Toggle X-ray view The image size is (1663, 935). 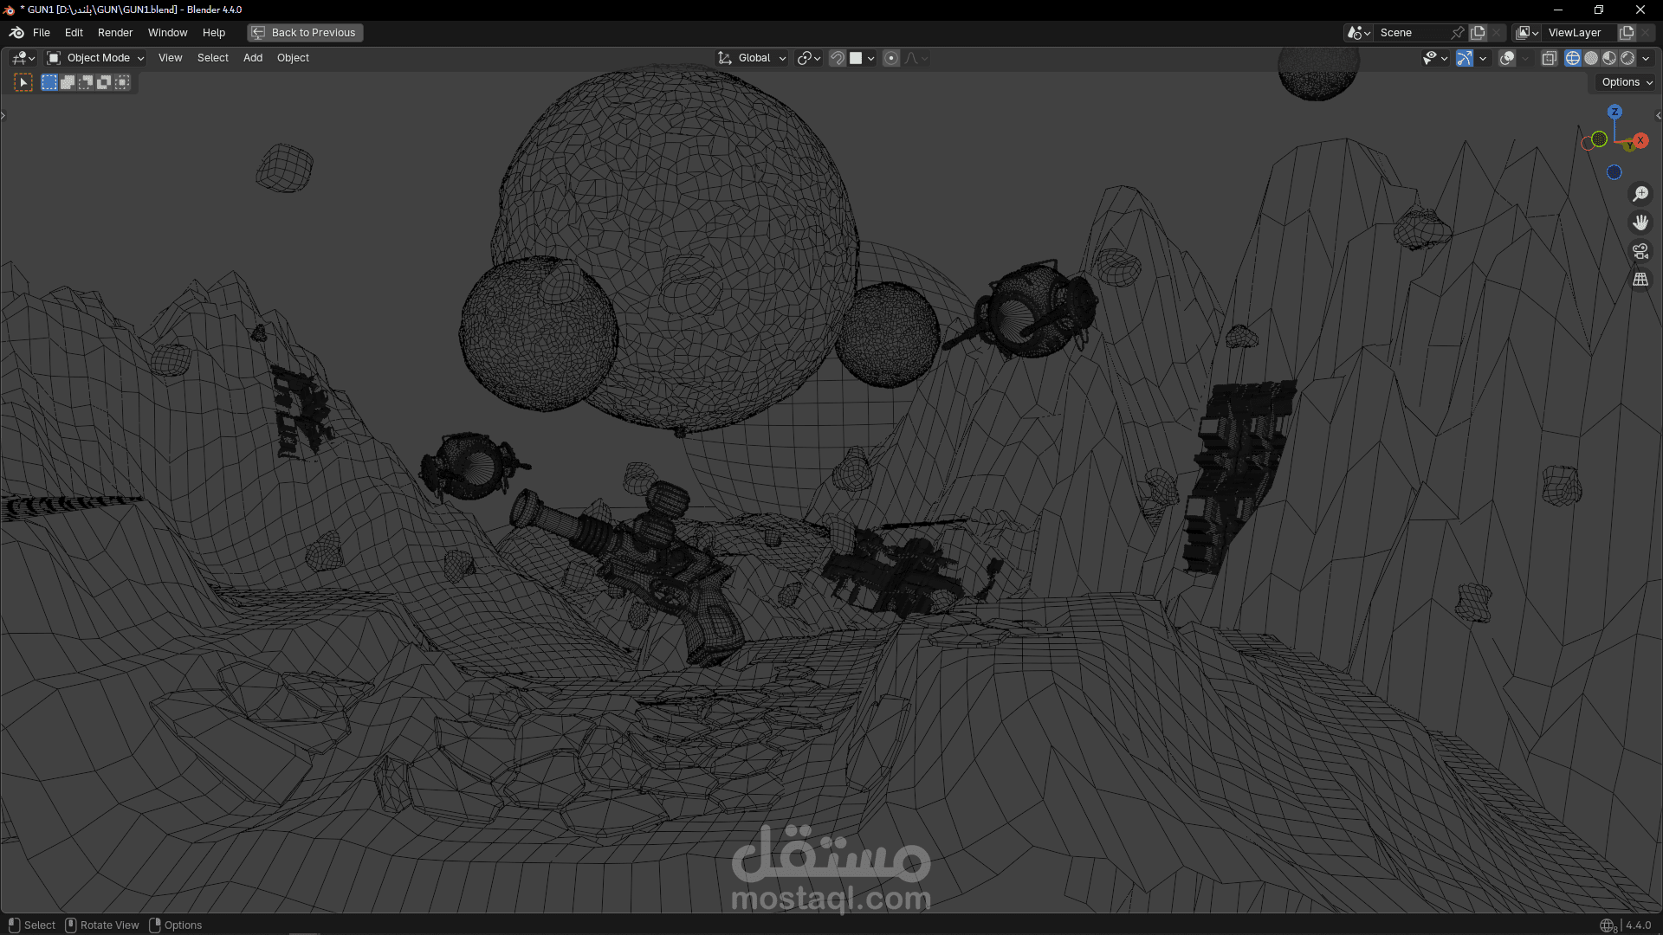[x=1550, y=58]
